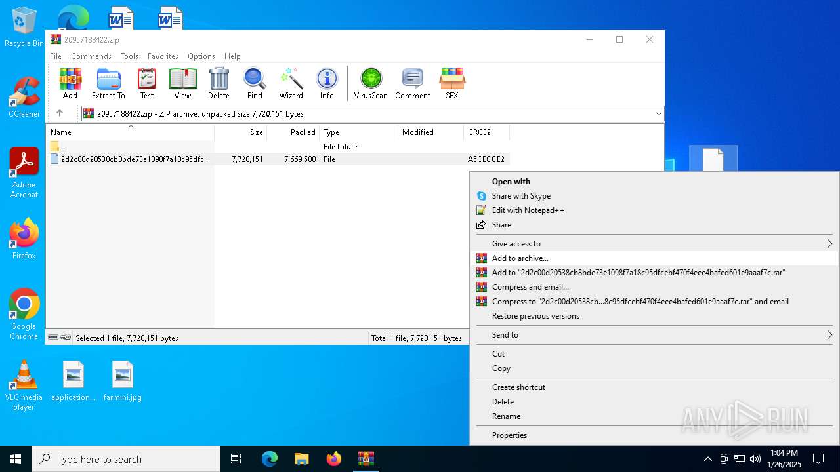This screenshot has height=472, width=840.
Task: Choose Edit with Notepad++
Action: [x=655, y=210]
